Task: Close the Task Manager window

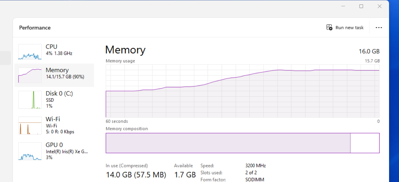Action: click(380, 6)
